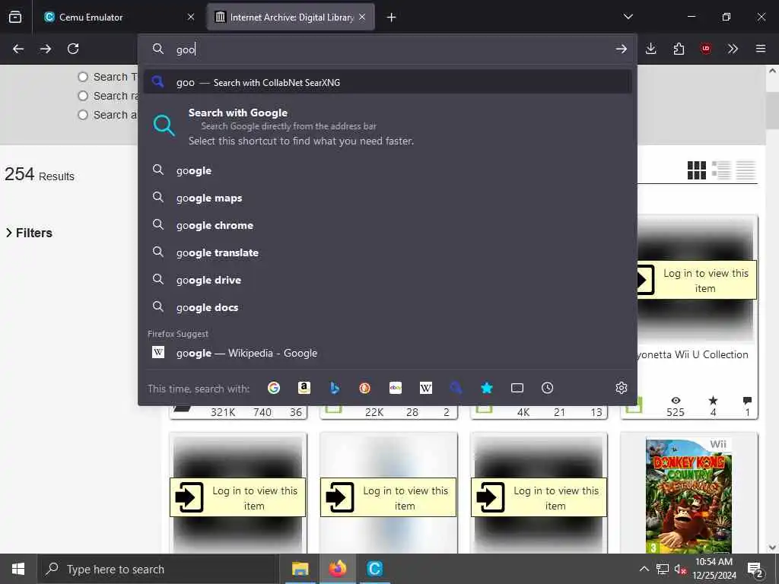Open the Windows Start menu
This screenshot has height=584, width=779.
18,569
